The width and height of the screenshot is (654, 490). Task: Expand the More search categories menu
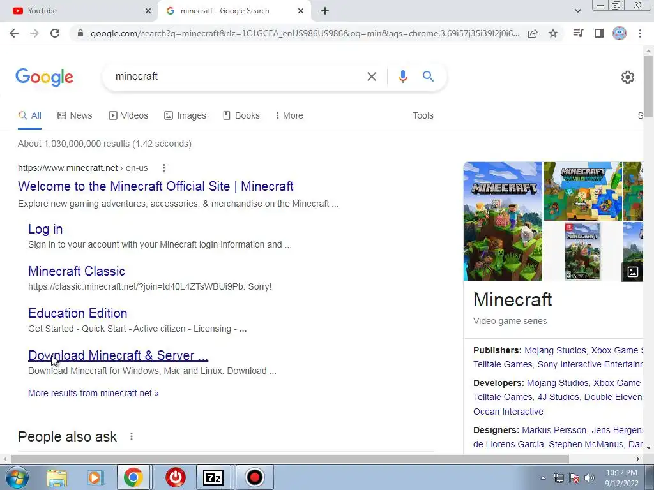pos(289,115)
